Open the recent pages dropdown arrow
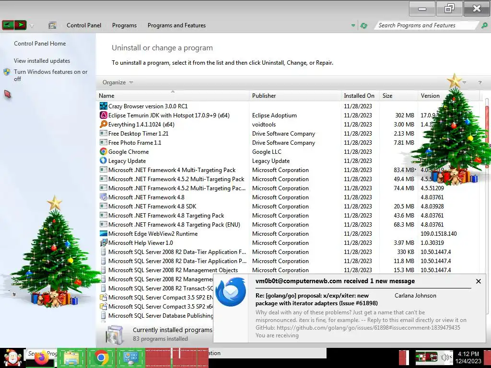The height and width of the screenshot is (368, 491). click(32, 26)
